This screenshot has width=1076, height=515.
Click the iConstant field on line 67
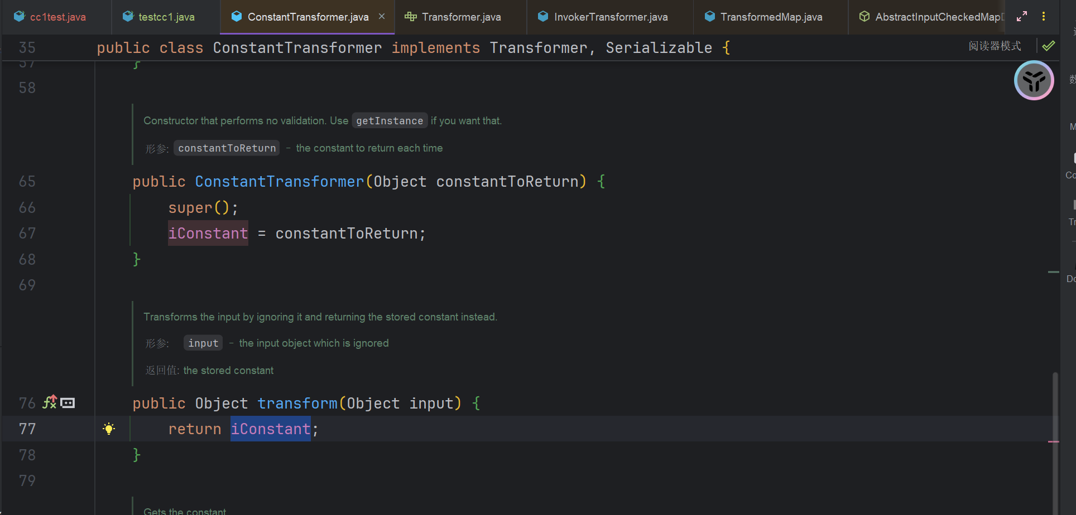point(208,234)
